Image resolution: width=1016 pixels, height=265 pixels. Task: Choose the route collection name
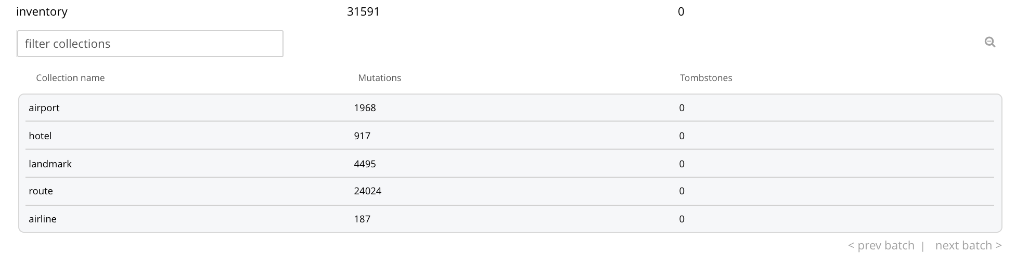pos(41,191)
